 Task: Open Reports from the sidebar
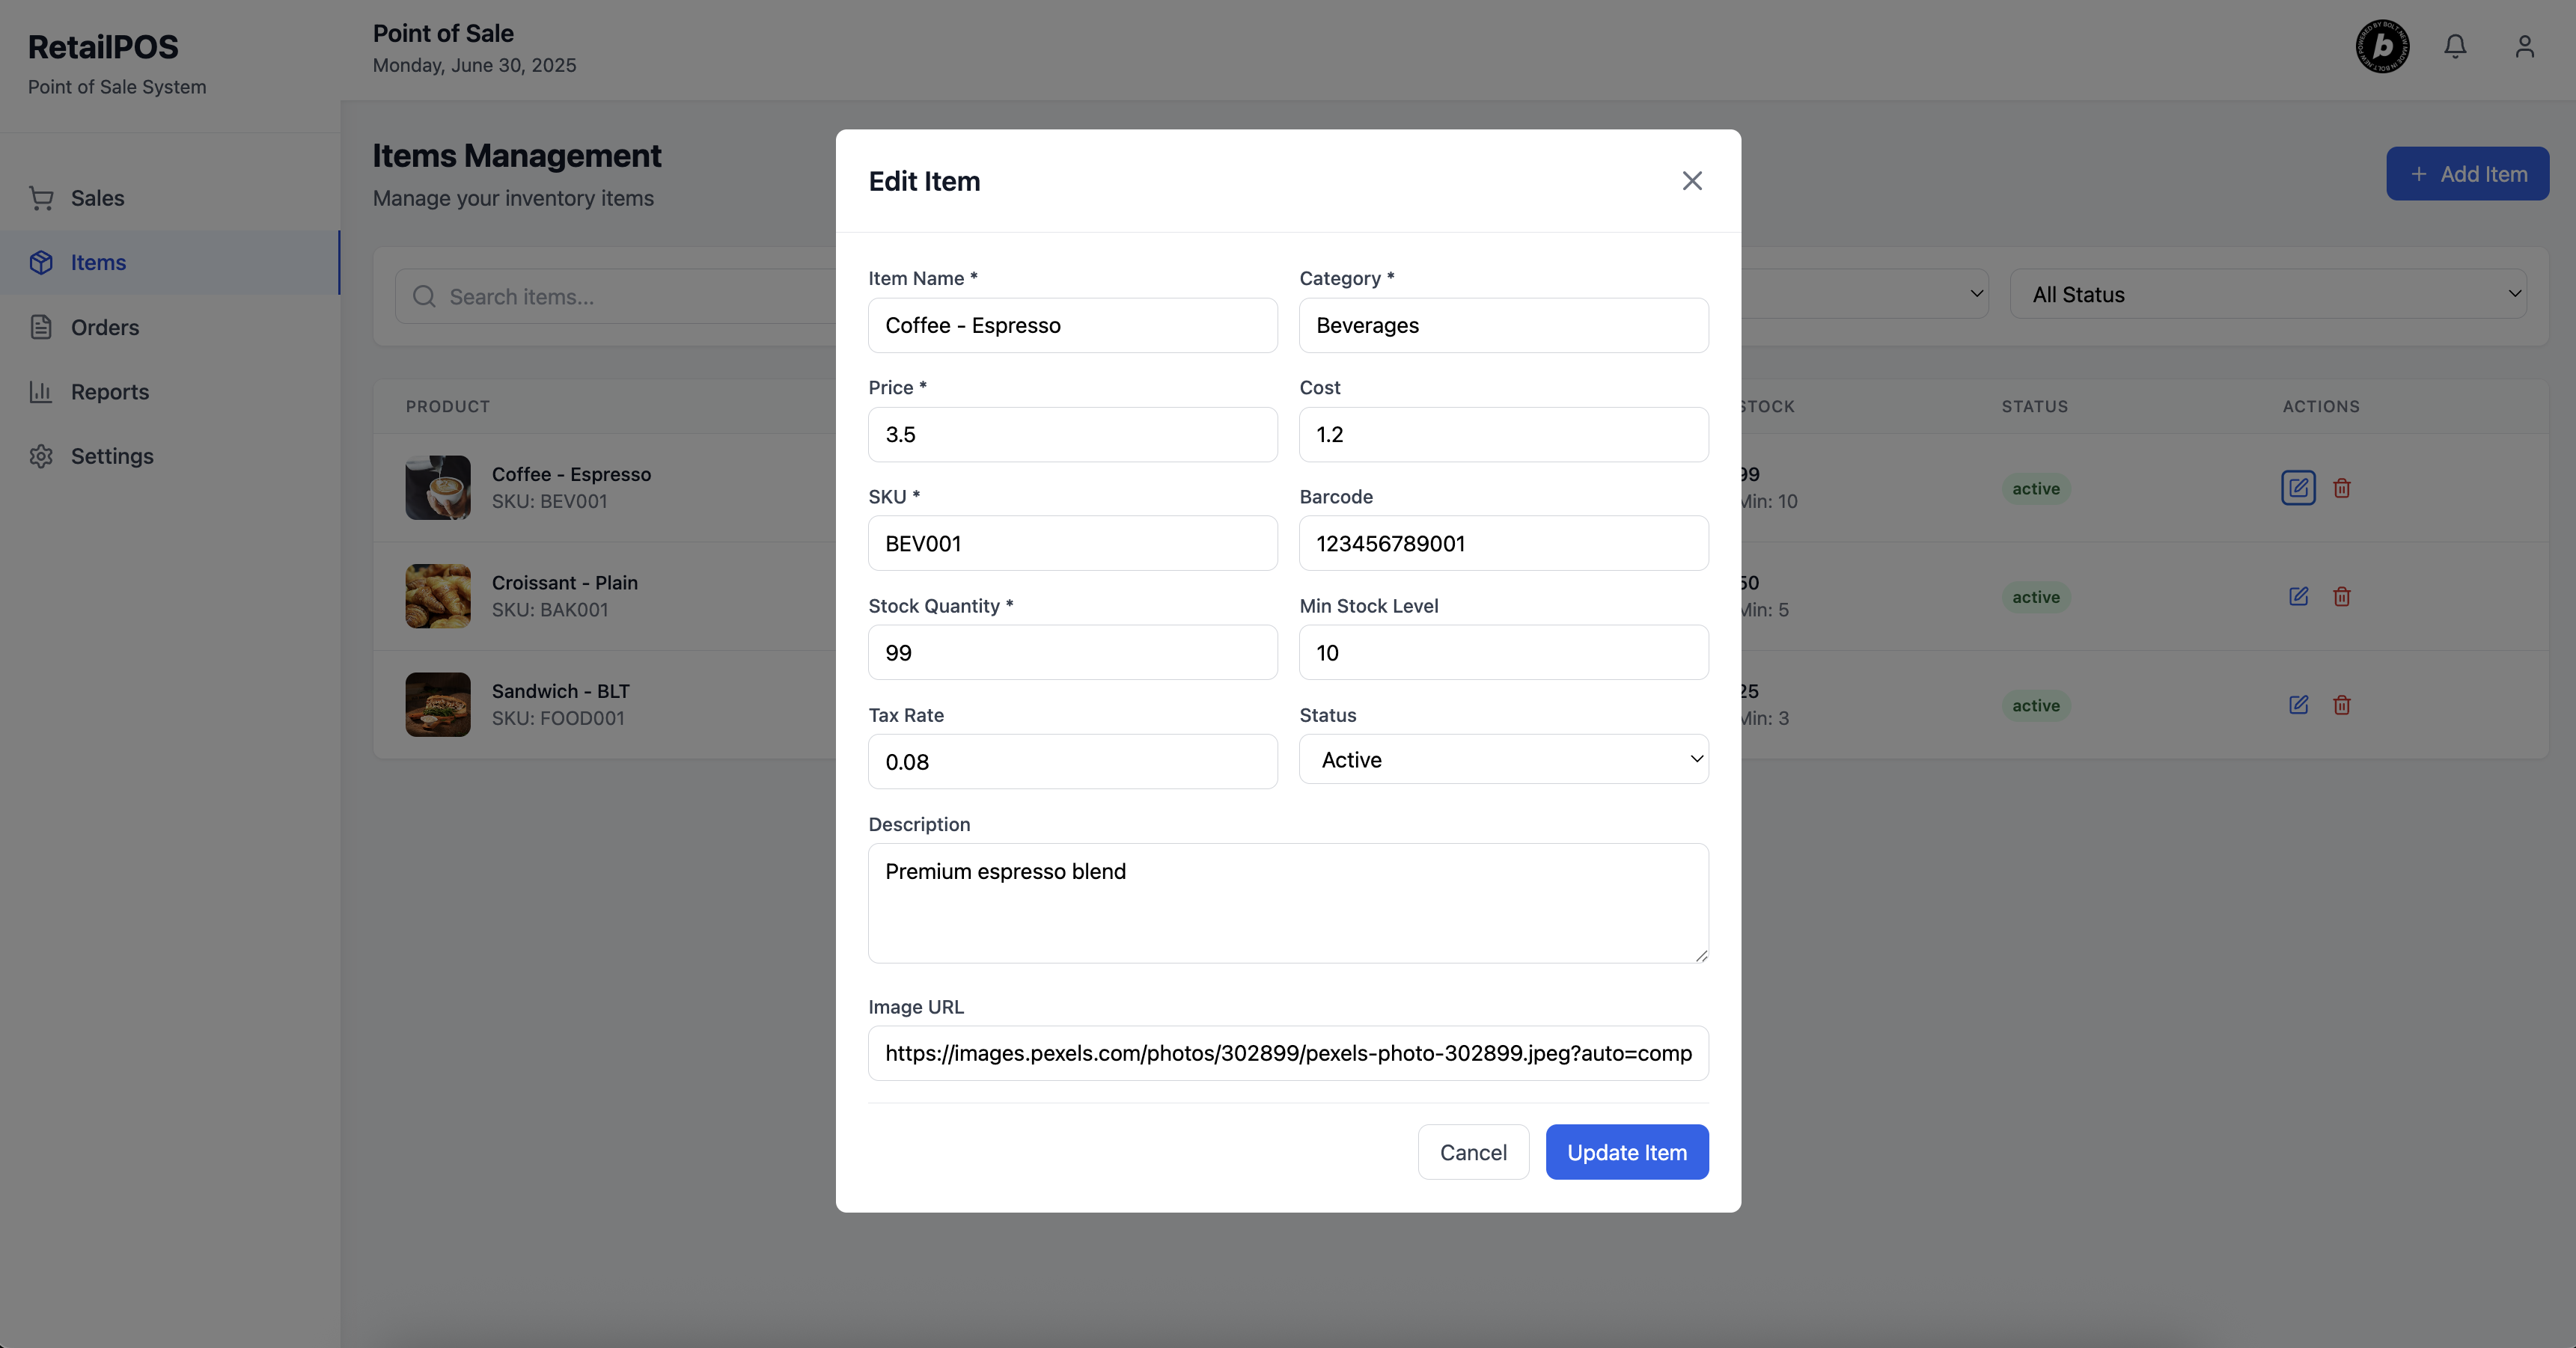[109, 392]
